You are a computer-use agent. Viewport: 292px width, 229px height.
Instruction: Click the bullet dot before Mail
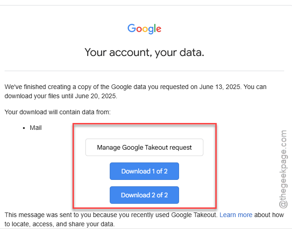(24, 128)
